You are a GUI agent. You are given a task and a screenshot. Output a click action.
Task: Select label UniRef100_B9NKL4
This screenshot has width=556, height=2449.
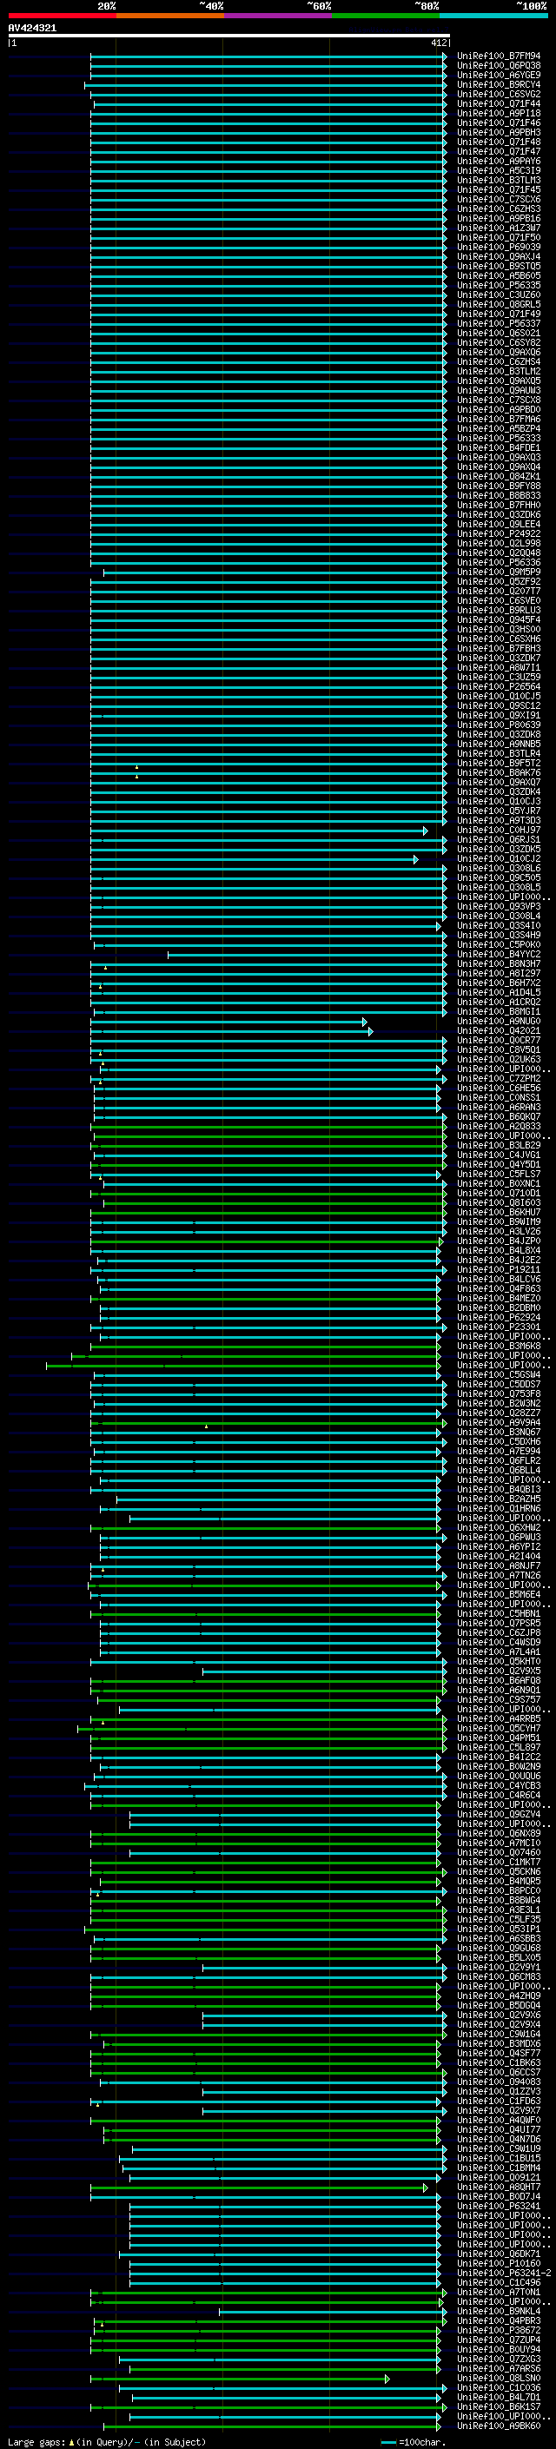click(x=499, y=2311)
